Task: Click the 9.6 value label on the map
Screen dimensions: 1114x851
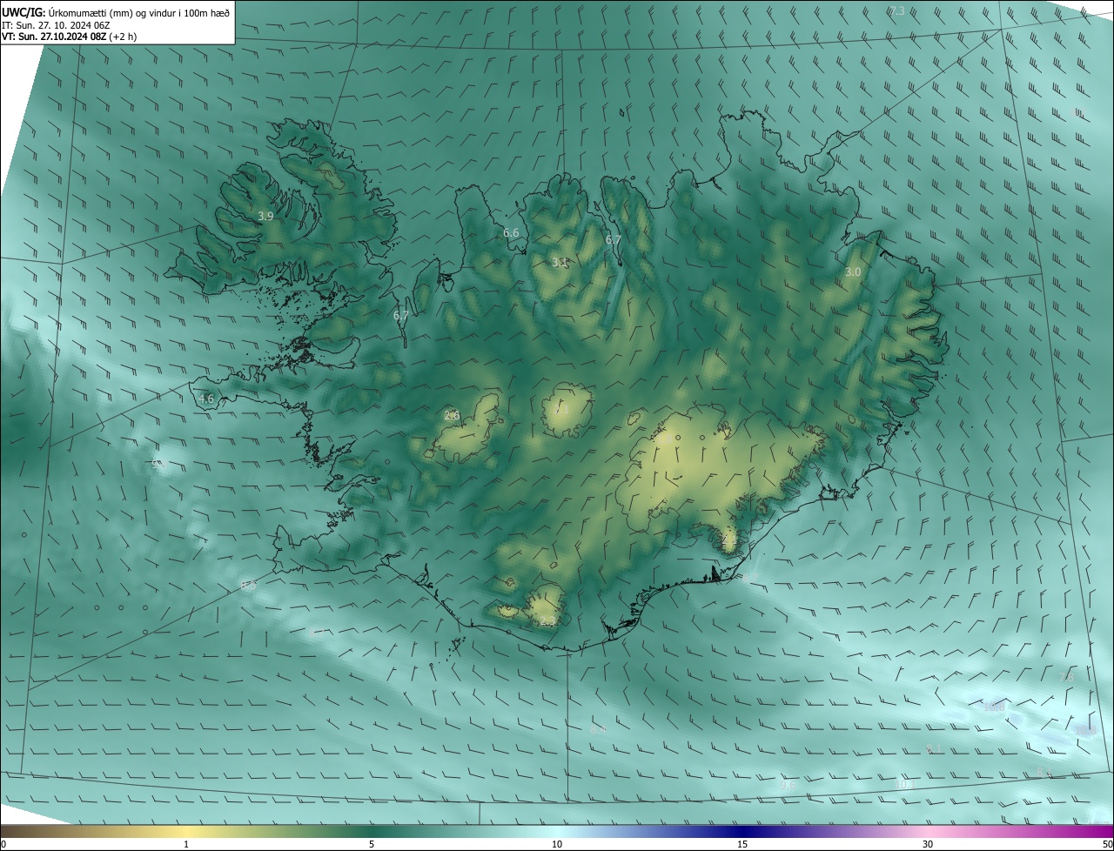Action: tap(788, 785)
